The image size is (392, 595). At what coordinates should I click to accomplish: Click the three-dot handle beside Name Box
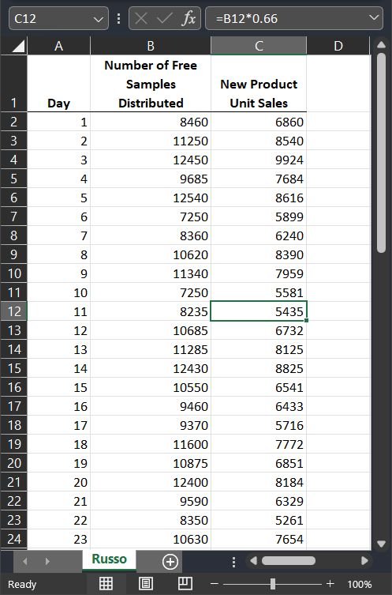click(x=119, y=18)
